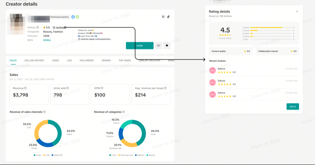Click the chat icon button beside Invite

click(158, 46)
